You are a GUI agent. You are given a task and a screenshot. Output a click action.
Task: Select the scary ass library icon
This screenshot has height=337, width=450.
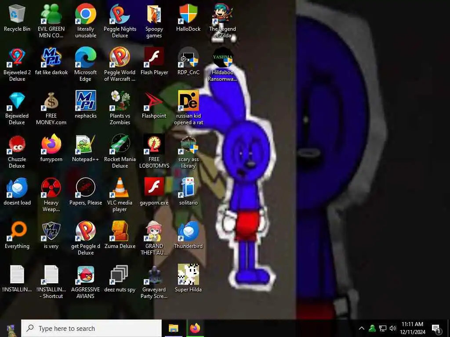point(188,144)
